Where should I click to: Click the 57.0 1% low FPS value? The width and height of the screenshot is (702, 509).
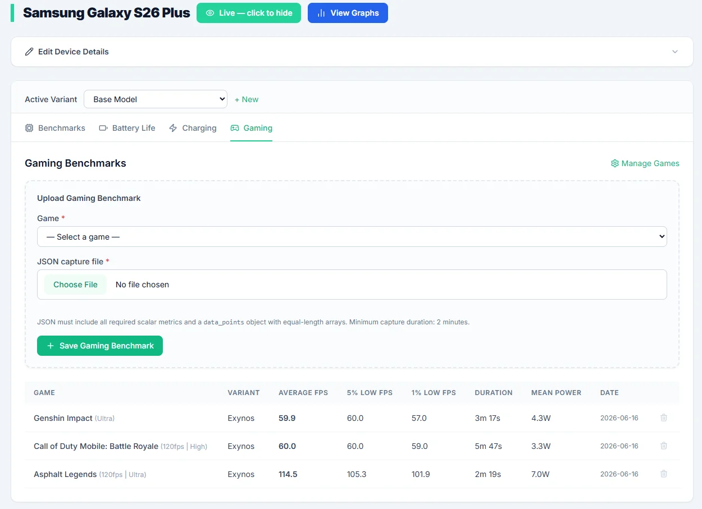pyautogui.click(x=420, y=418)
